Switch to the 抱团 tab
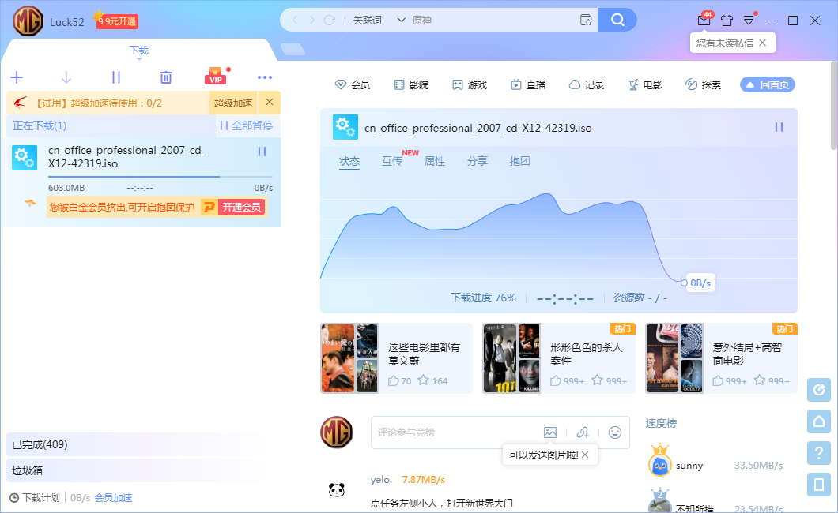 [x=520, y=161]
